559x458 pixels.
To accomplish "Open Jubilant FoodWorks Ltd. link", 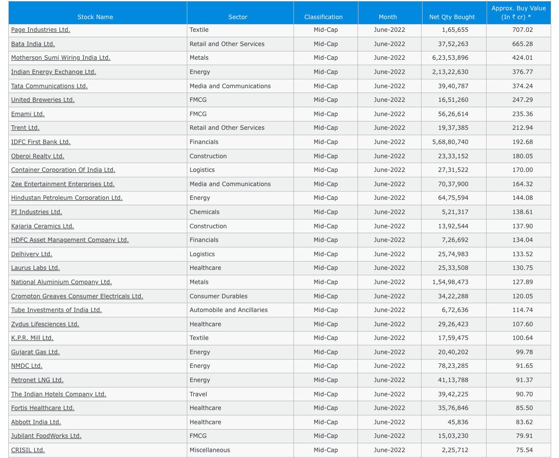I will pos(46,436).
